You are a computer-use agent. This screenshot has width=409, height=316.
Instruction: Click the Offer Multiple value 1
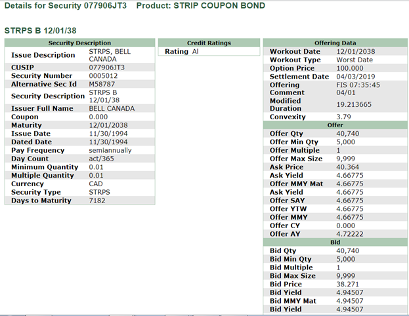[338, 150]
